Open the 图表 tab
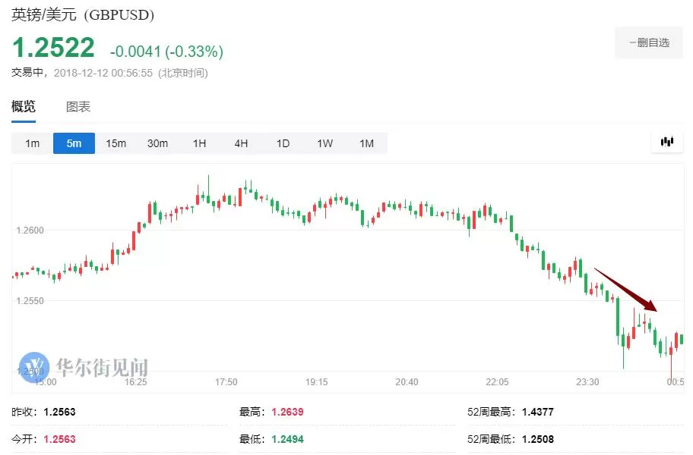 pos(78,107)
